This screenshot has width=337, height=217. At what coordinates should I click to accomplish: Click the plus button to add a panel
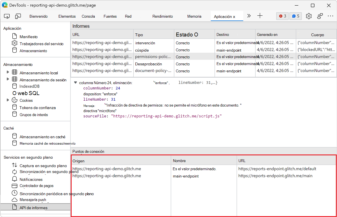260,16
